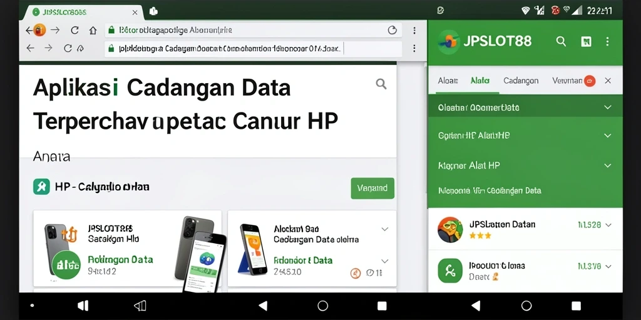Tap the Home circle below the JPSLOT88 panel
The width and height of the screenshot is (641, 320).
526,306
